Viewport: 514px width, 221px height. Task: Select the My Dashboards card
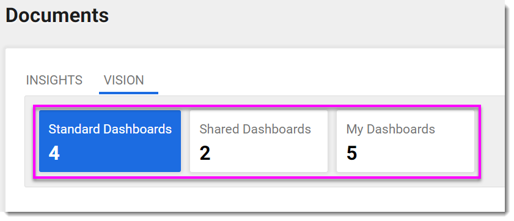tap(405, 141)
